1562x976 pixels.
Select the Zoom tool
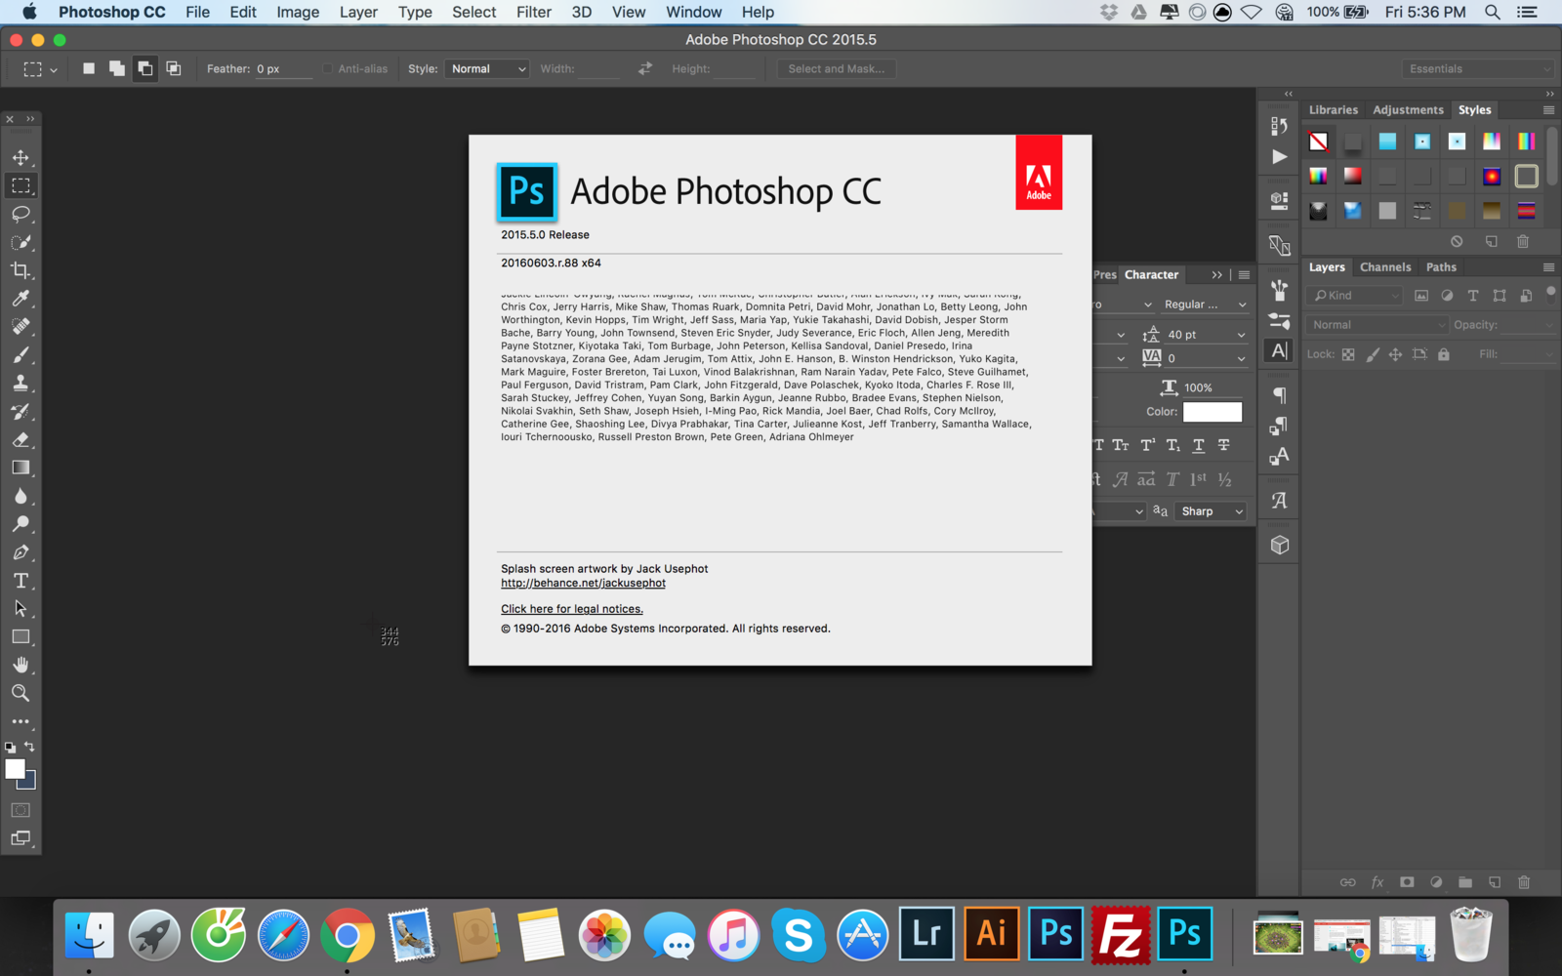[x=21, y=694]
